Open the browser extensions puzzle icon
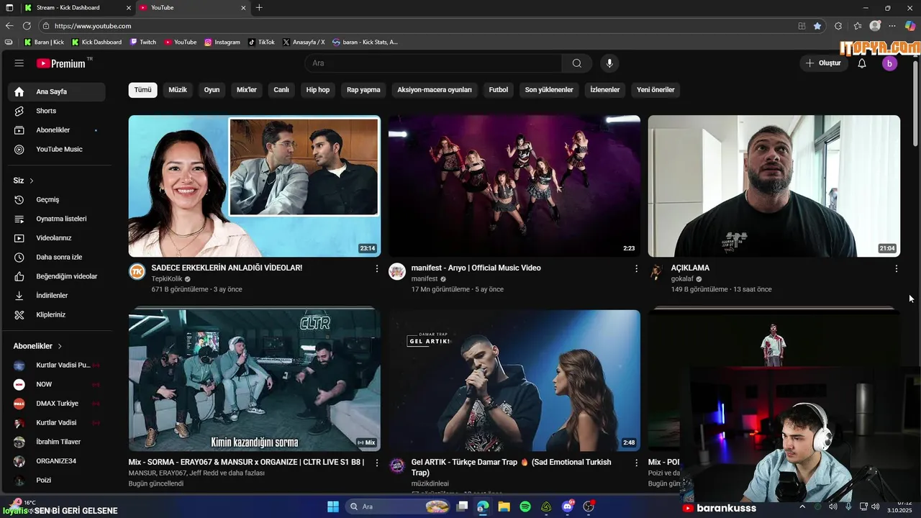Viewport: 921px width, 518px height. 838,26
